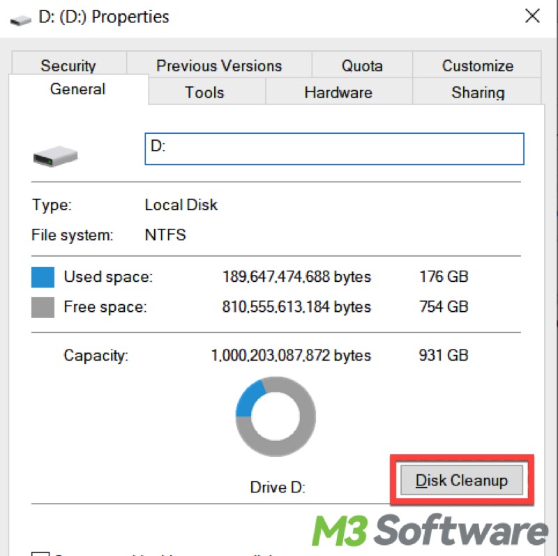Screen dimensions: 558x556
Task: Click the 'Type:' label
Action: coord(52,205)
